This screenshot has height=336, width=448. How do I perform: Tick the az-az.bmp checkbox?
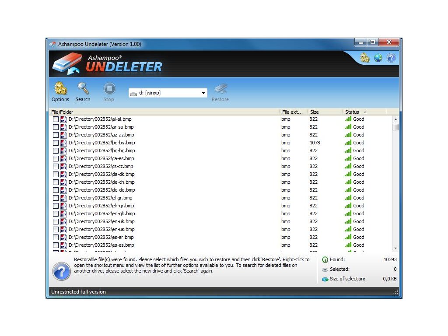point(56,135)
